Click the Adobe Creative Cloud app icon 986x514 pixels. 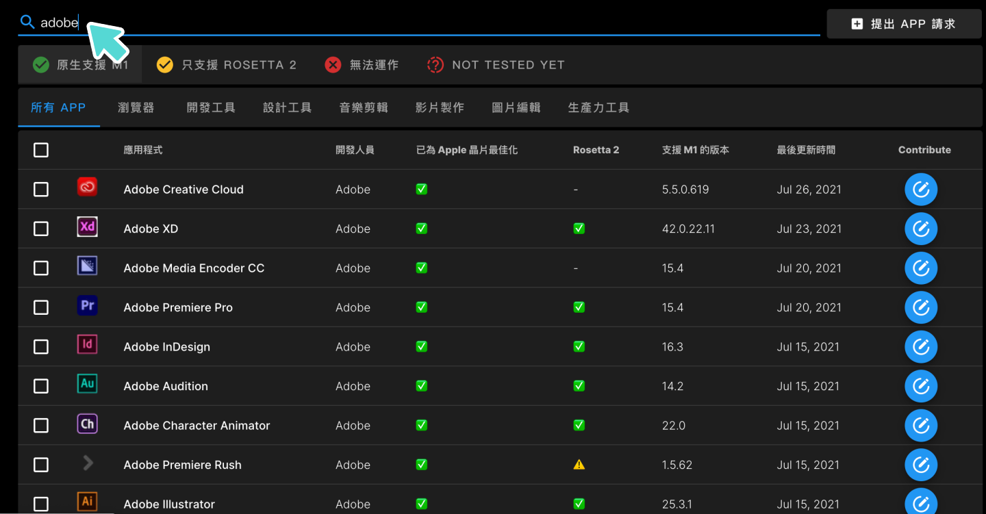click(x=87, y=187)
